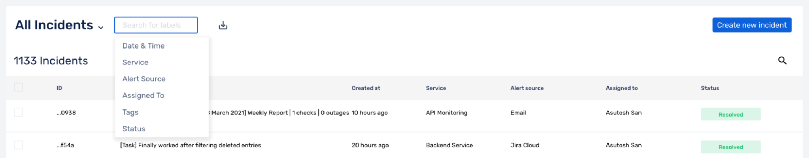The width and height of the screenshot is (809, 158).
Task: Click the Create new incident button
Action: click(752, 25)
